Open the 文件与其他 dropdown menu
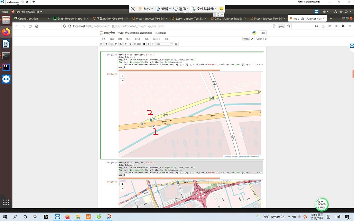The width and height of the screenshot is (354, 221). click(205, 9)
